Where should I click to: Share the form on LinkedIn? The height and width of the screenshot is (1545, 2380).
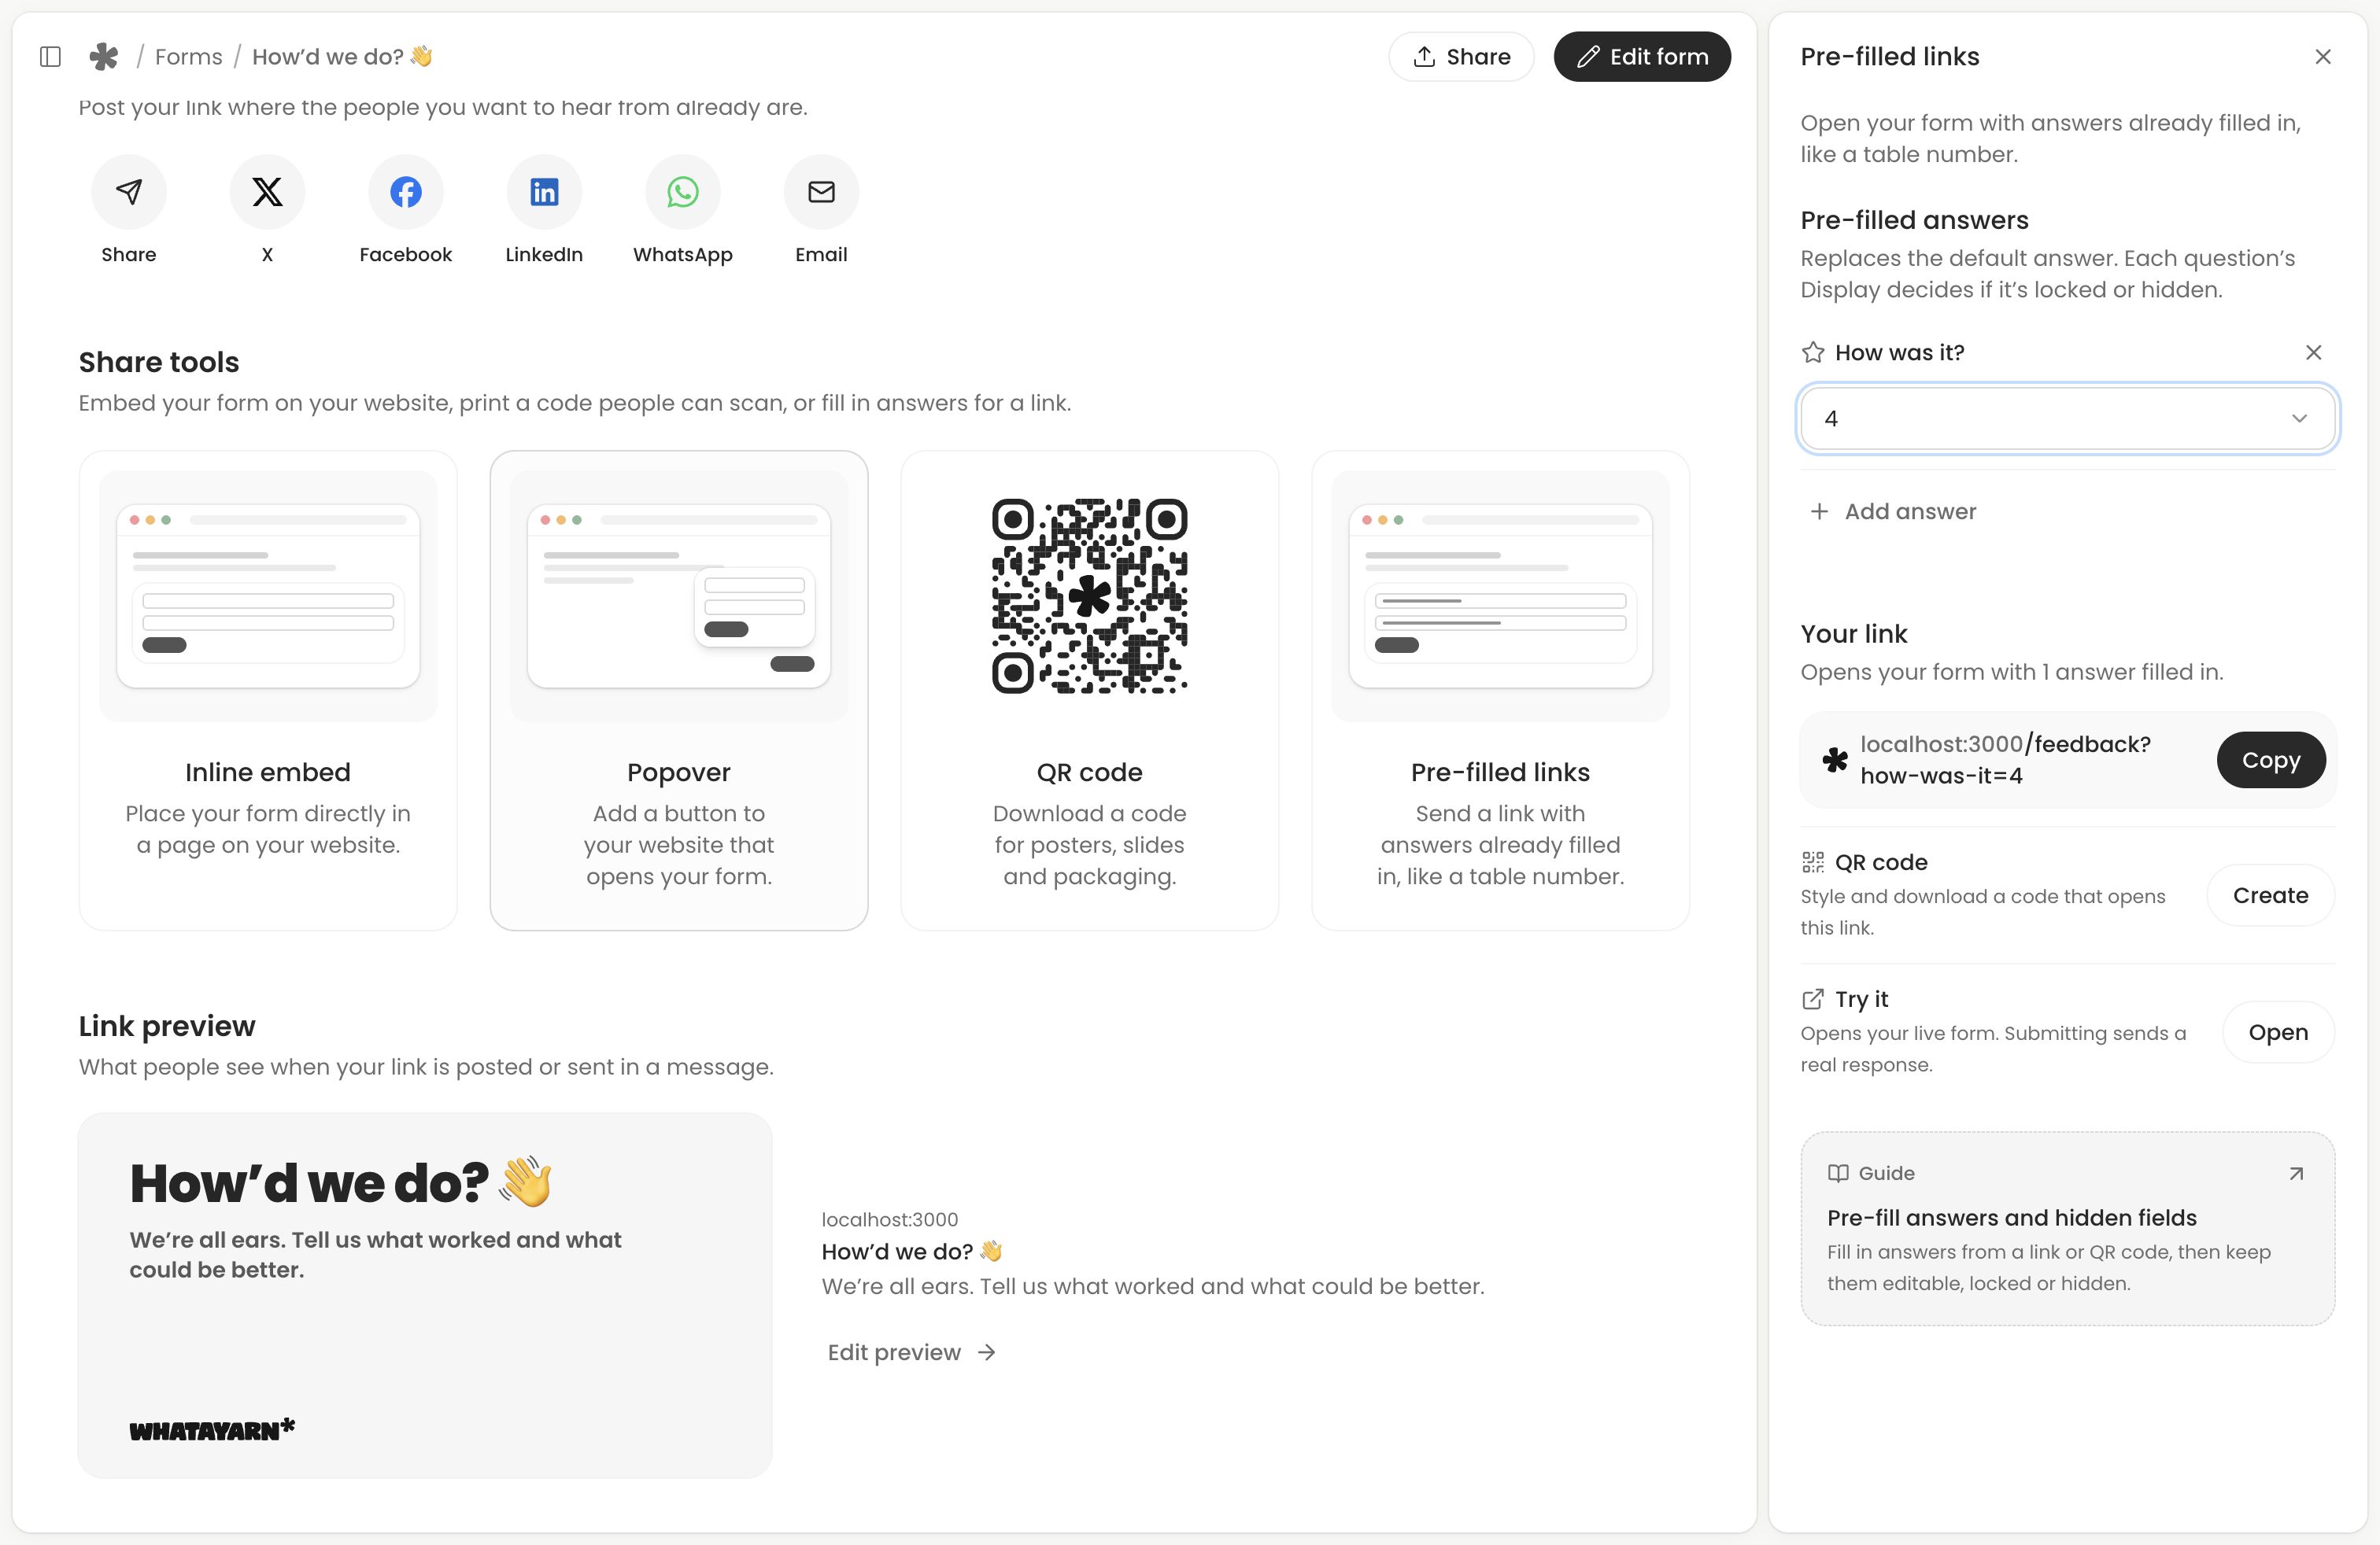[x=544, y=192]
